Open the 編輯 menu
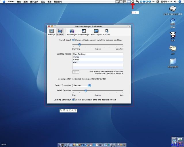 pyautogui.click(x=26, y=2)
